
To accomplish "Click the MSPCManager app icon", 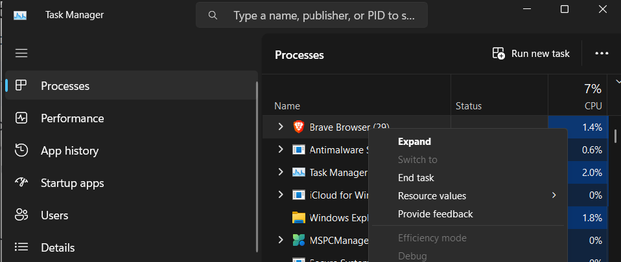I will [298, 240].
